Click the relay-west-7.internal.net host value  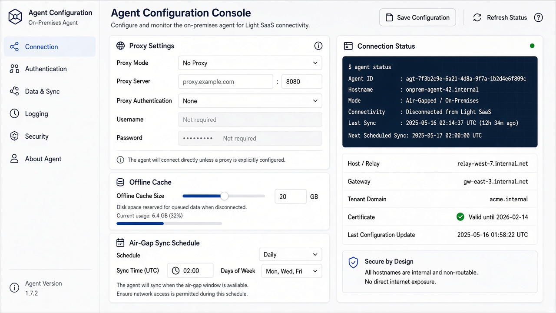pyautogui.click(x=493, y=163)
